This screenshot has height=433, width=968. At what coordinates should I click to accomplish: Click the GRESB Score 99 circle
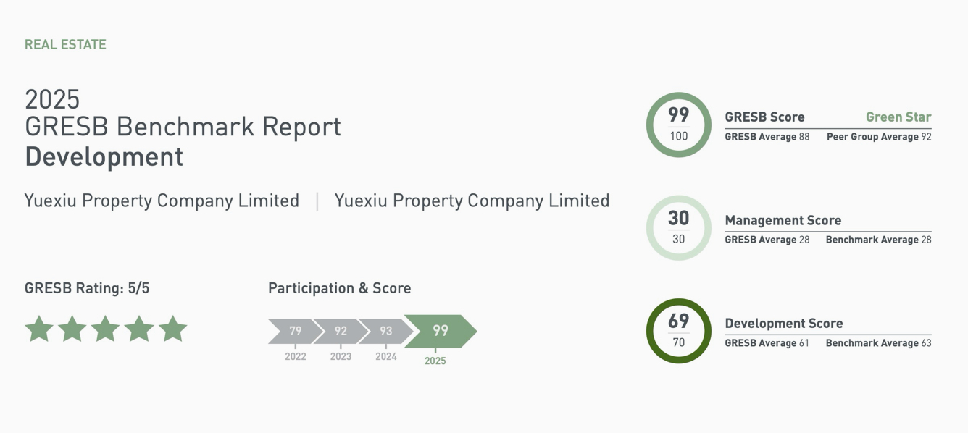[x=678, y=125]
